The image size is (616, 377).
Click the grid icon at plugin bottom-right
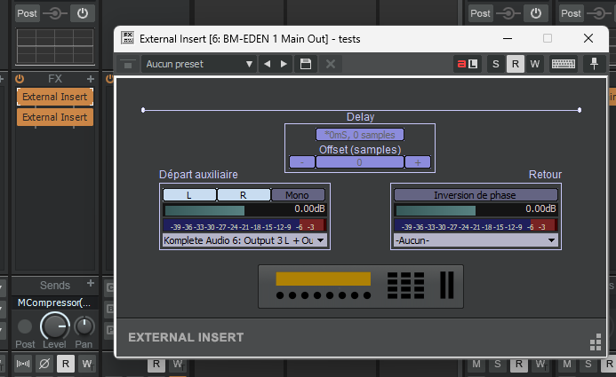click(596, 342)
